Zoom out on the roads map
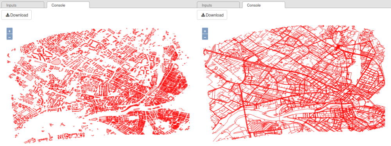This screenshot has width=391, height=146. (205, 37)
